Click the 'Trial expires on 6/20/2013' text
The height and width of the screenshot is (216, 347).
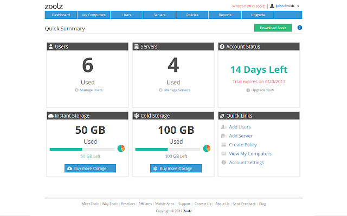tap(259, 82)
